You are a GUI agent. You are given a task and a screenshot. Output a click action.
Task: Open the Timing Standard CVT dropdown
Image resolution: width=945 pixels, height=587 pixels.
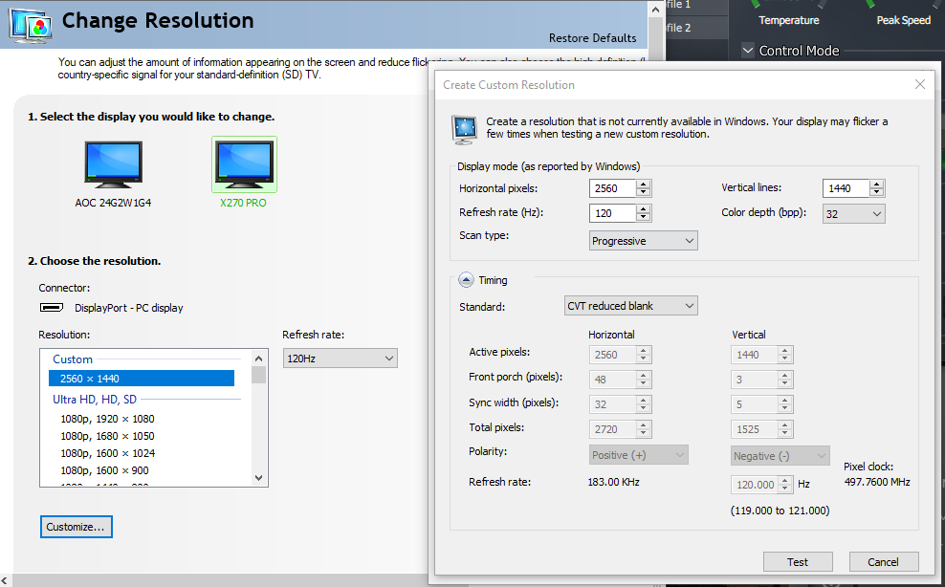coord(631,306)
